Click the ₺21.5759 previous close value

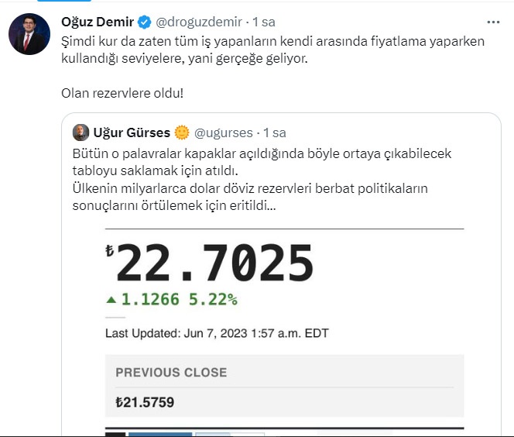click(x=145, y=403)
